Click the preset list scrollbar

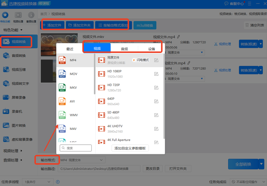click(164, 96)
